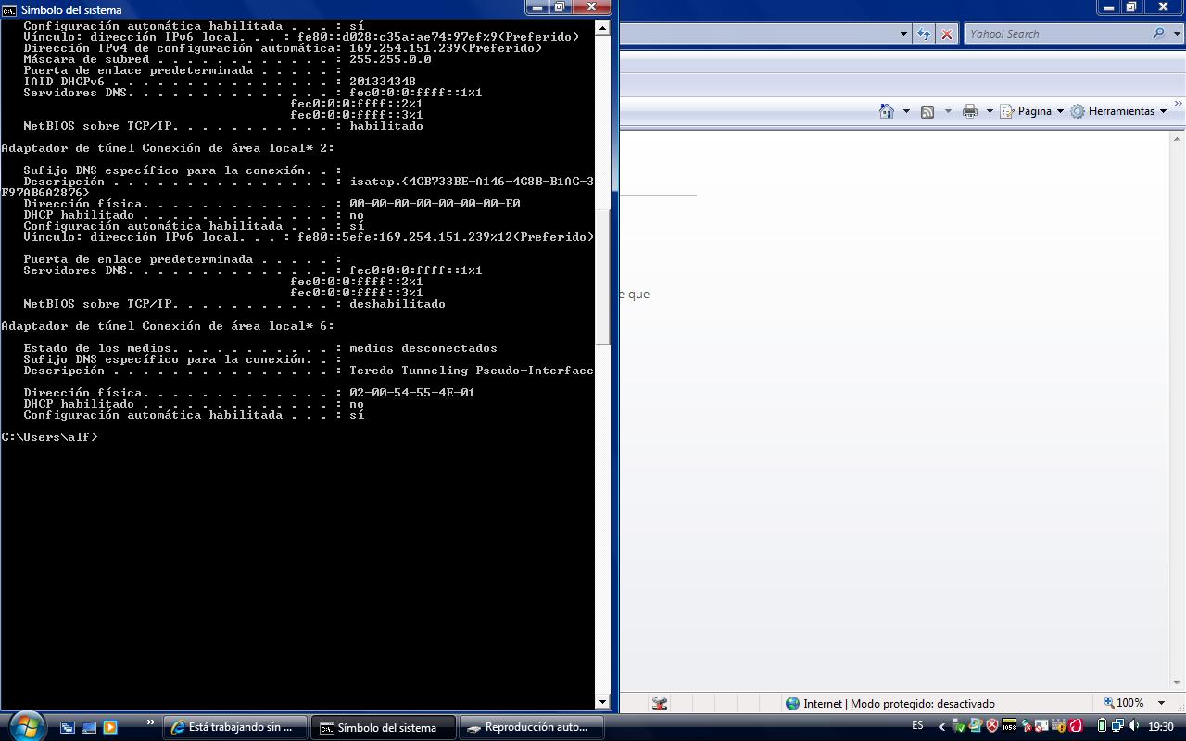The width and height of the screenshot is (1186, 741).
Task: Click the red Stop loading icon
Action: click(946, 34)
